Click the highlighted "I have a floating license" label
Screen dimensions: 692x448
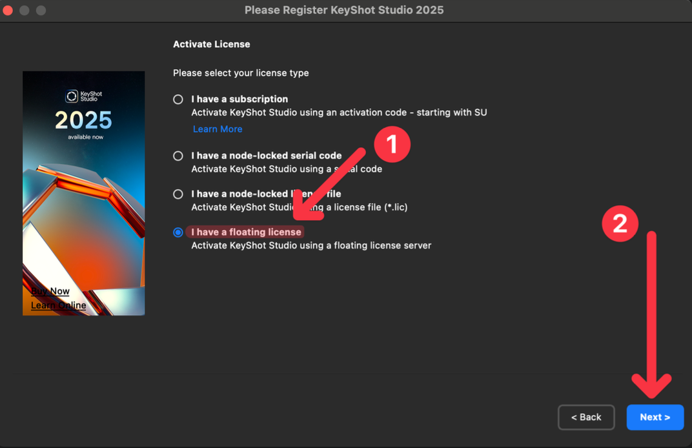pyautogui.click(x=246, y=232)
